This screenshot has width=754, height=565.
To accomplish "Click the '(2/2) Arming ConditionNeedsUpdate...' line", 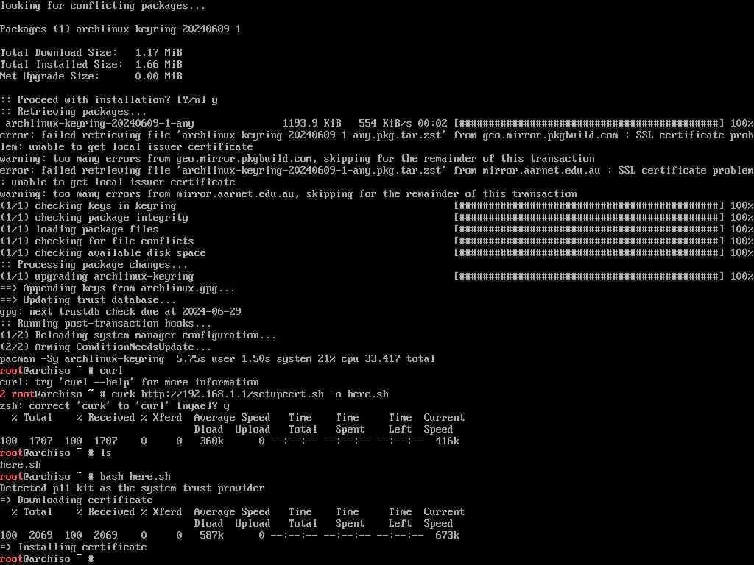I will pos(106,347).
